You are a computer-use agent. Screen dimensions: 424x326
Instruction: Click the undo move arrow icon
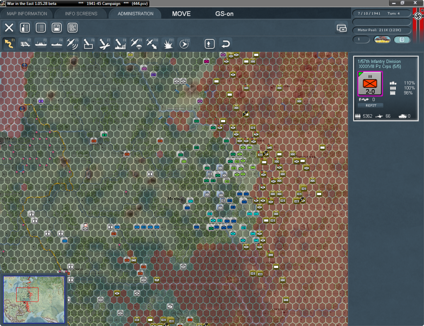(225, 44)
